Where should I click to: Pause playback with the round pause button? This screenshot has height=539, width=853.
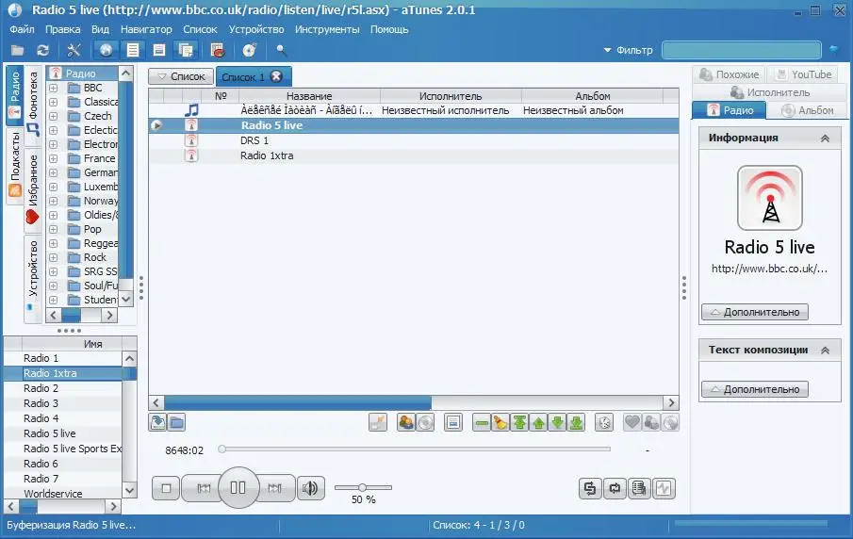tap(238, 488)
